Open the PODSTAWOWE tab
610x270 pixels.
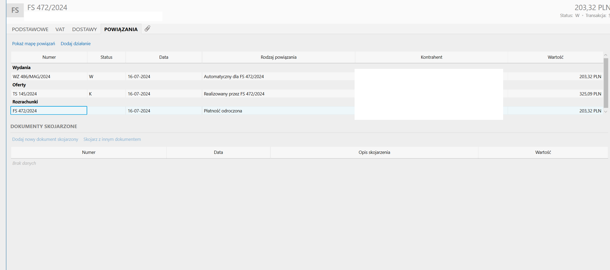point(30,29)
